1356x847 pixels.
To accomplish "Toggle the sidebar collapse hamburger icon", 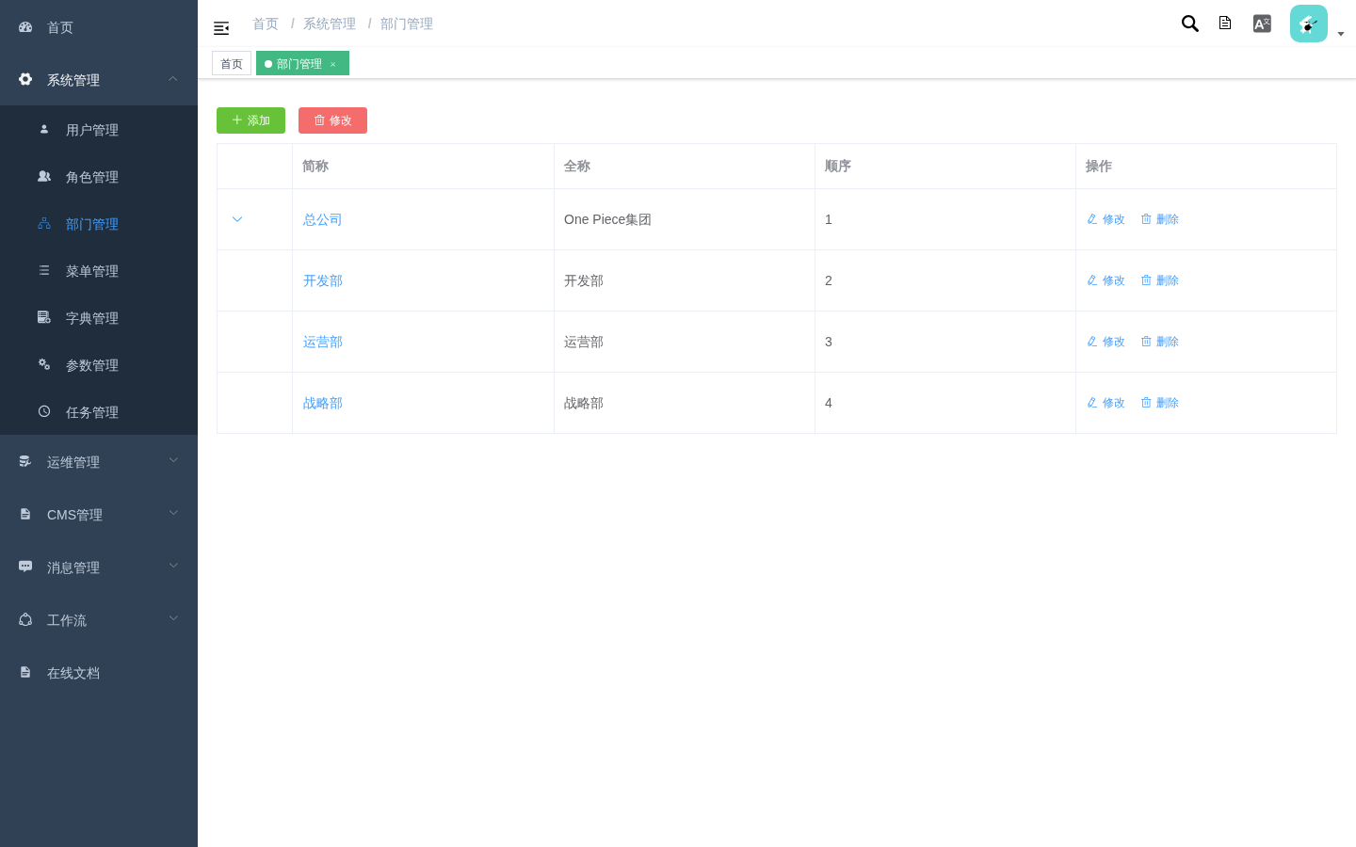I will tap(221, 28).
